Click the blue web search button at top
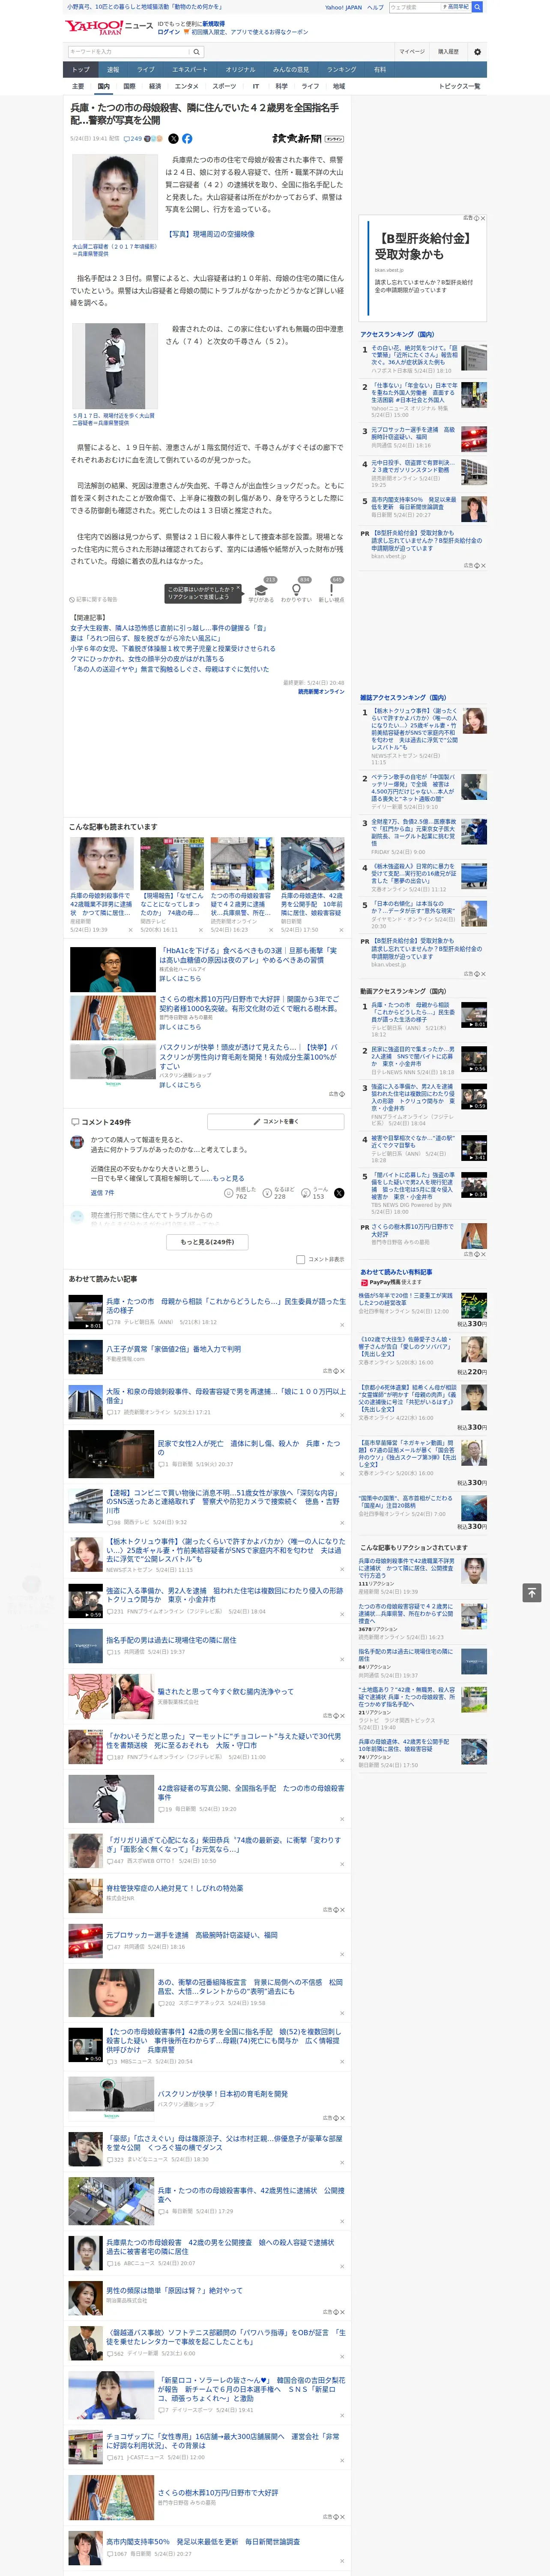Screen dimensions: 550x2576 477,7
